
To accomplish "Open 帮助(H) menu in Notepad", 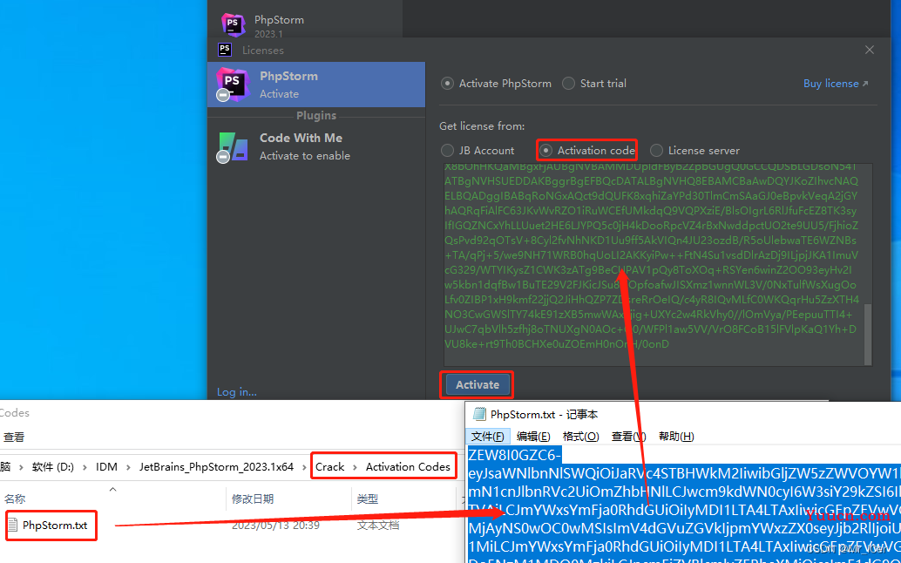I will 676,436.
